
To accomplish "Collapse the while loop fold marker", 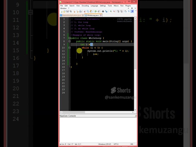I will pyautogui.click(x=70, y=48).
